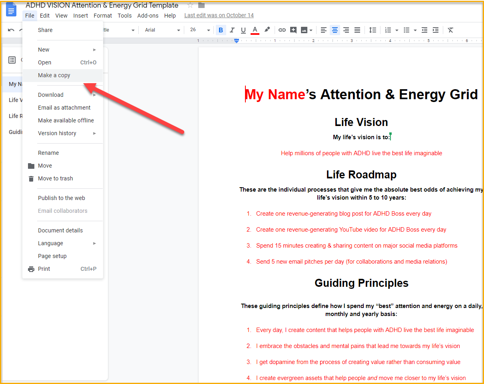The height and width of the screenshot is (384, 484).
Task: Open the text color picker
Action: (x=255, y=30)
